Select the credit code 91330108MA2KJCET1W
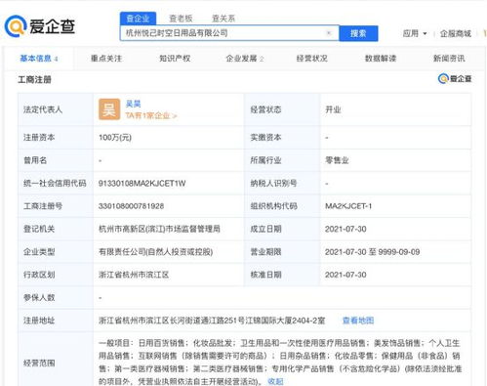Image resolution: width=487 pixels, height=386 pixels. pyautogui.click(x=142, y=184)
